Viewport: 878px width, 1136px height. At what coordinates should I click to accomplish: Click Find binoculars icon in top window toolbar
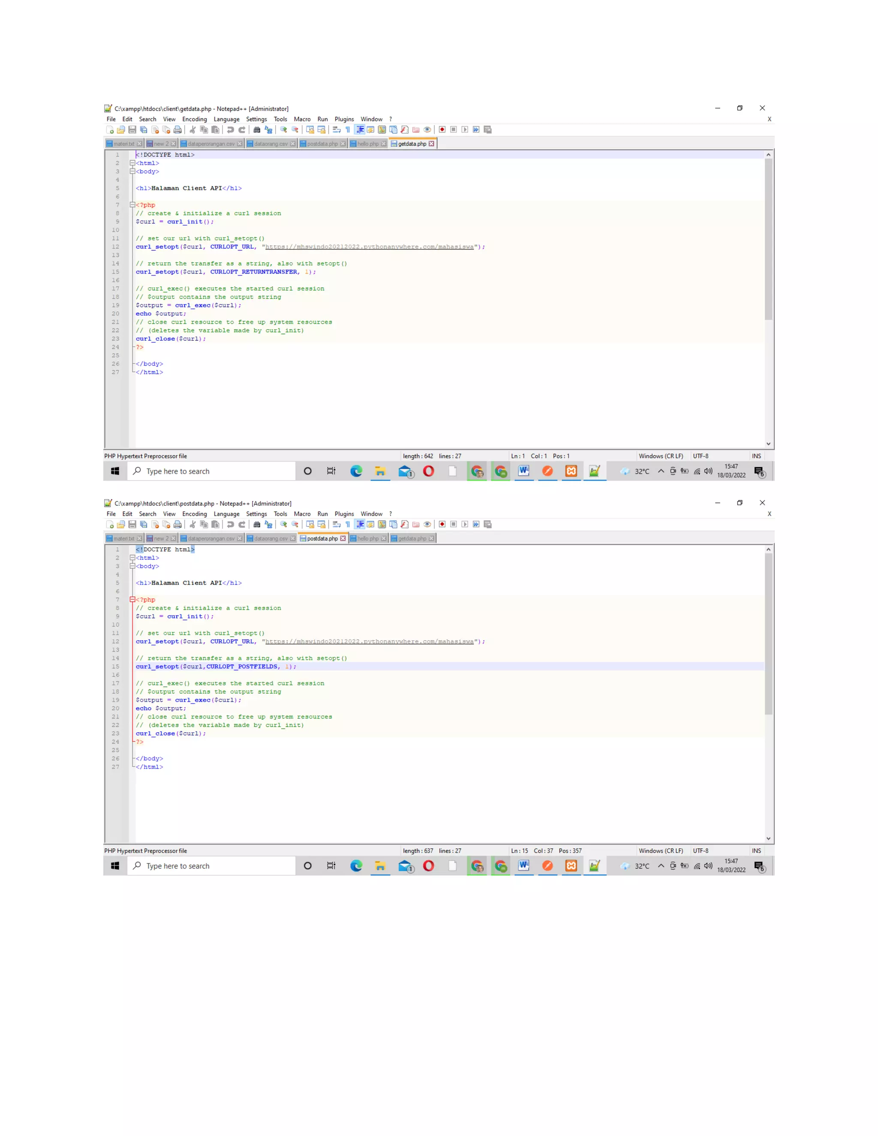pos(257,129)
